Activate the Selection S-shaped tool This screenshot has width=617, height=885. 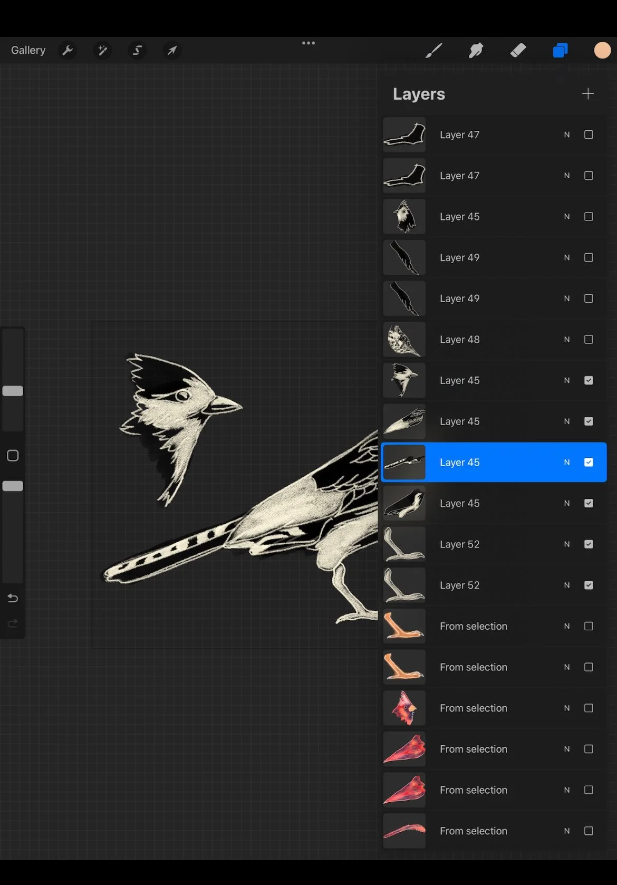pyautogui.click(x=137, y=51)
